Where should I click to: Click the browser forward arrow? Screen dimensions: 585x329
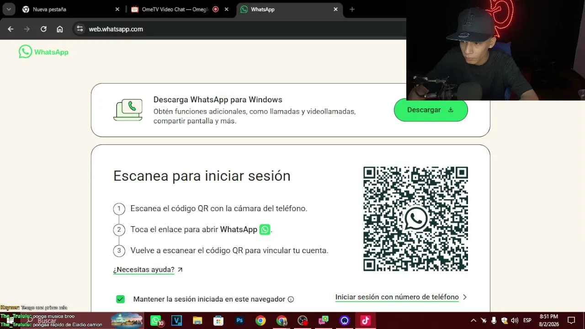coord(27,29)
